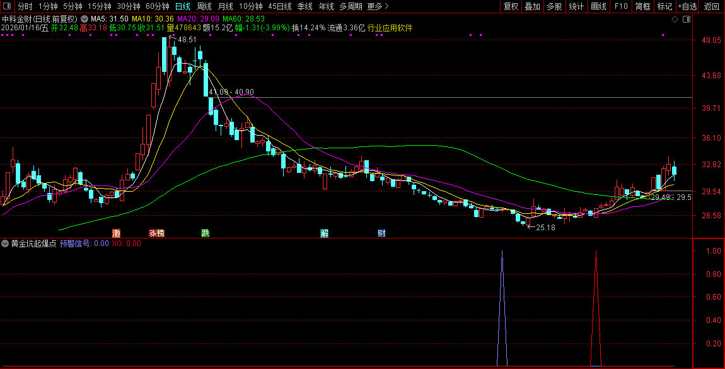Click the 复权 adjustment button
The image size is (725, 369).
511,6
